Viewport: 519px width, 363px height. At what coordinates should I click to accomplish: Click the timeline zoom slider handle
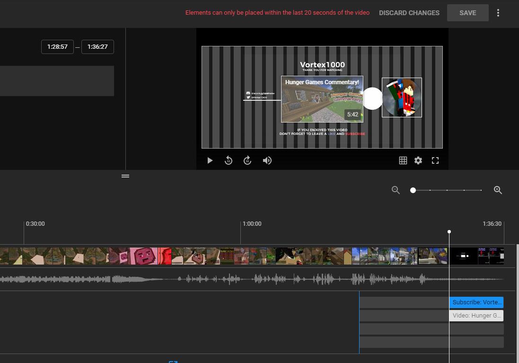pos(413,190)
